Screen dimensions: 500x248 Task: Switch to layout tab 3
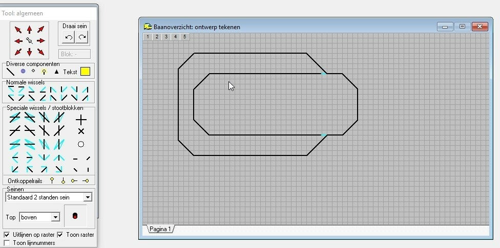pyautogui.click(x=166, y=37)
